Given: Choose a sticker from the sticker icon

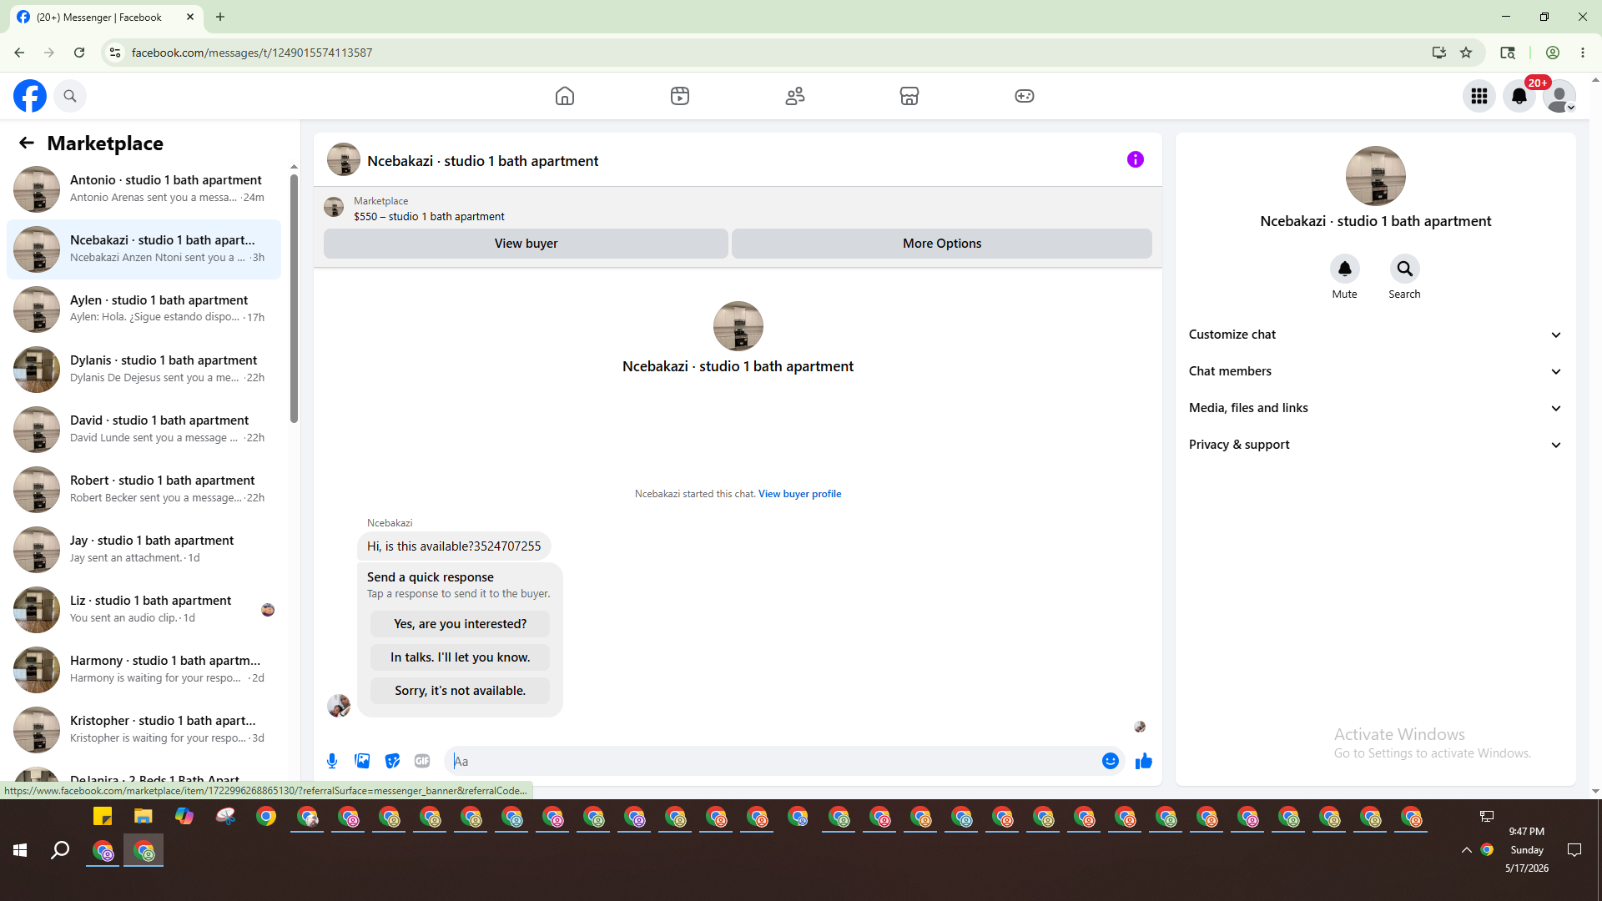Looking at the screenshot, I should (392, 761).
